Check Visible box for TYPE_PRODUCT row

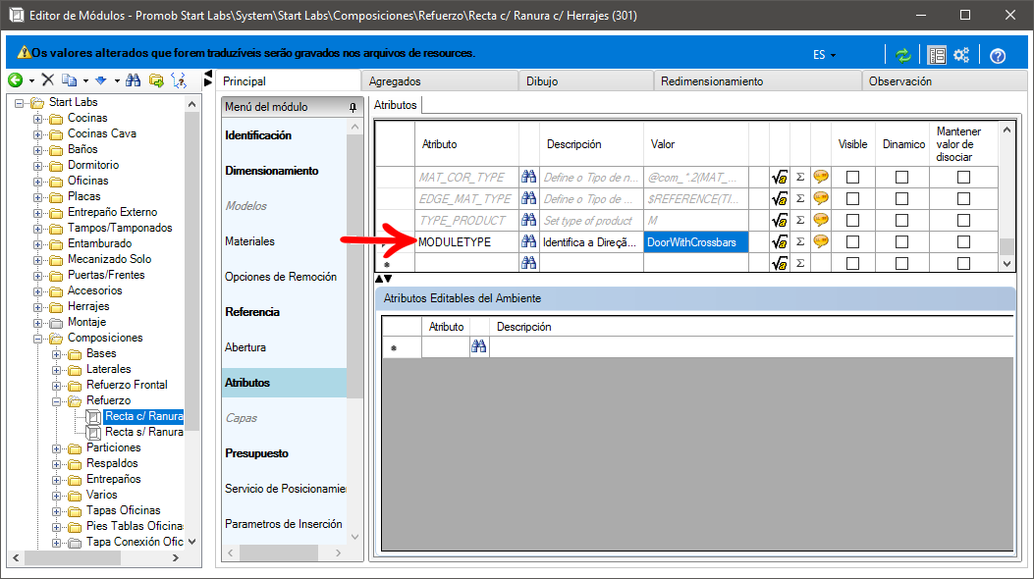coord(852,221)
